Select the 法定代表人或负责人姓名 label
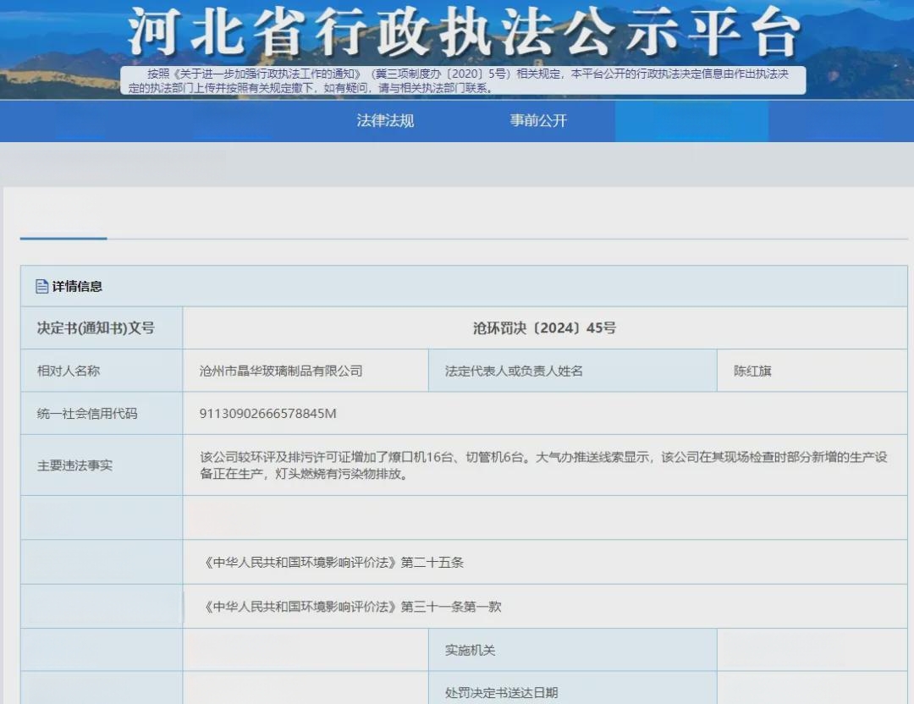 [x=514, y=371]
